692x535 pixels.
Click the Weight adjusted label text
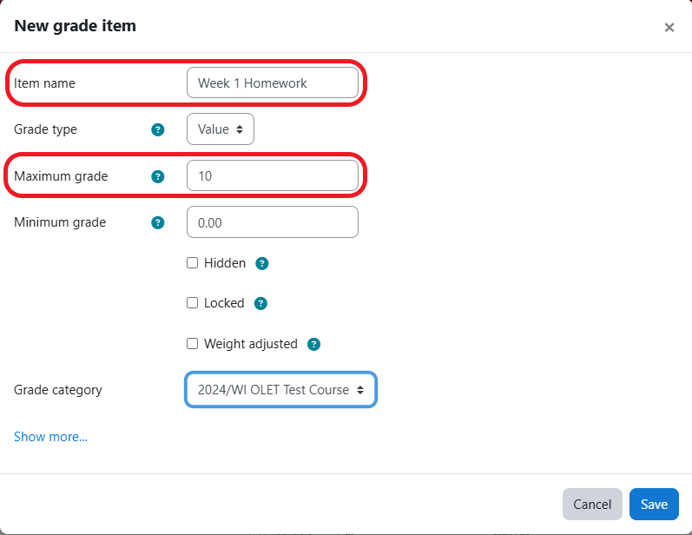251,344
